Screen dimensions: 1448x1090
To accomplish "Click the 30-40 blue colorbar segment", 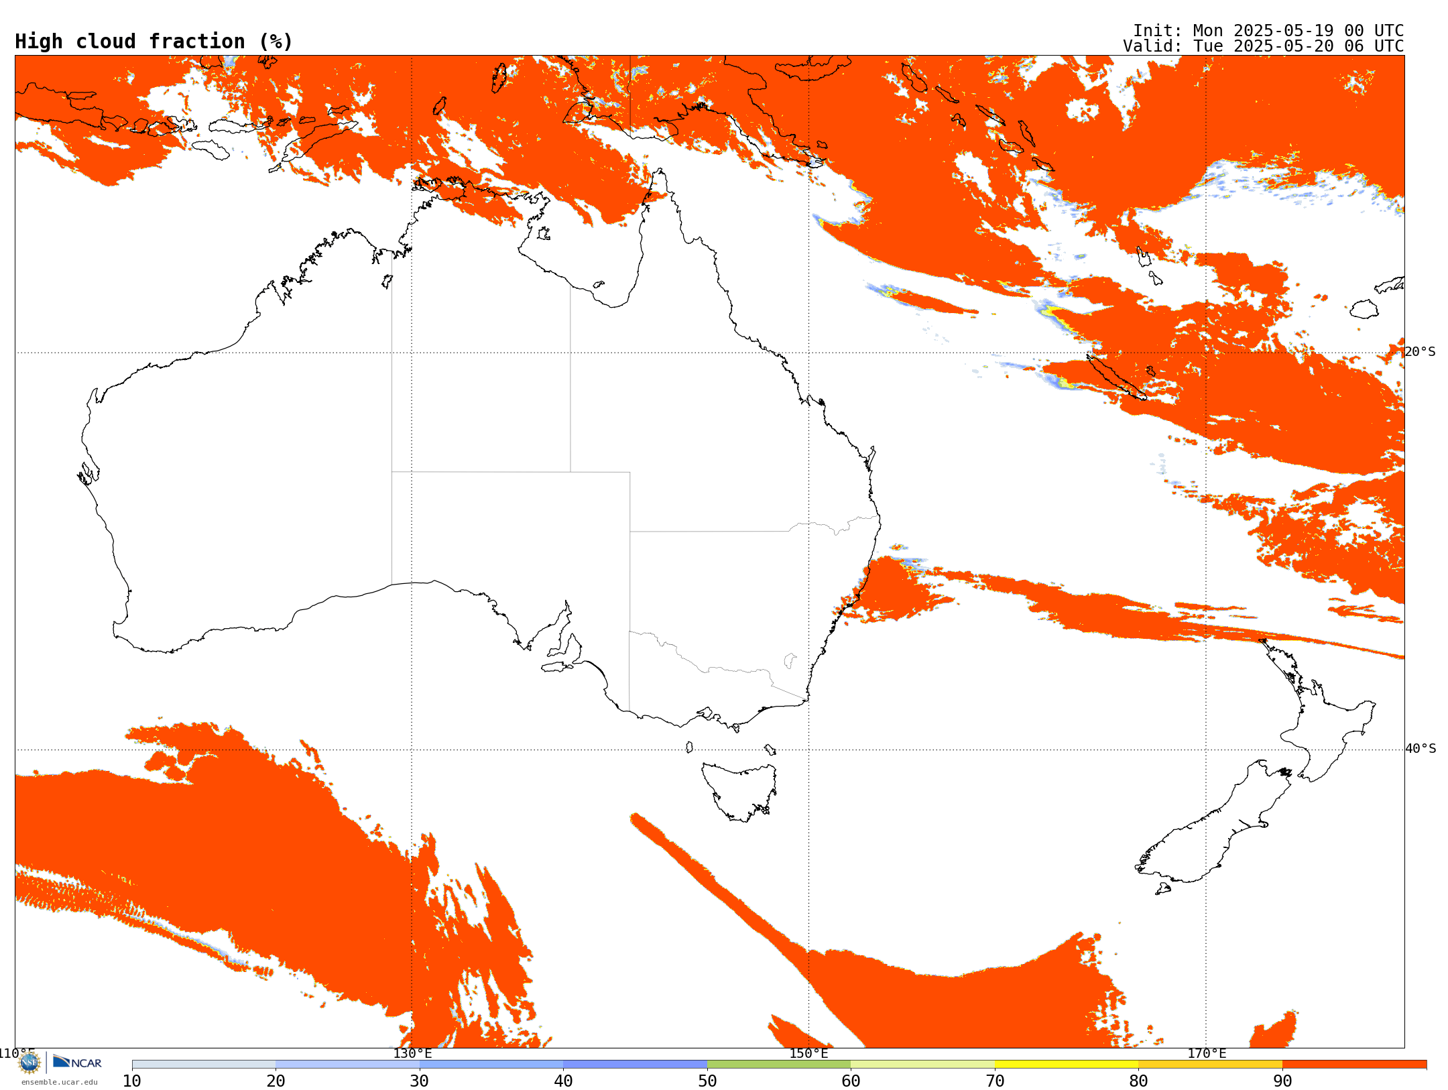I will click(x=491, y=1065).
